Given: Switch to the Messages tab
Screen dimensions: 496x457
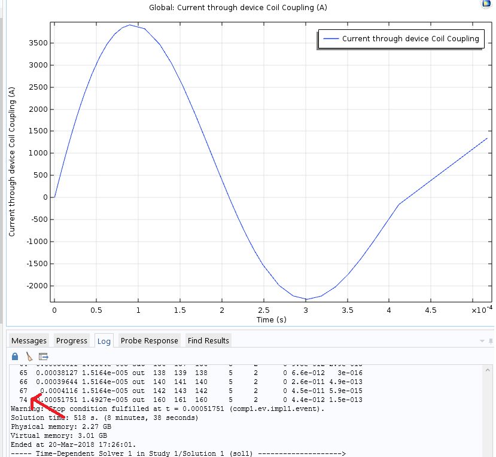Looking at the screenshot, I should (29, 340).
